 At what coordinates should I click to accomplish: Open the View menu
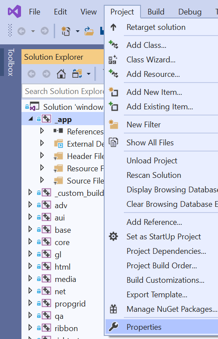pyautogui.click(x=88, y=12)
